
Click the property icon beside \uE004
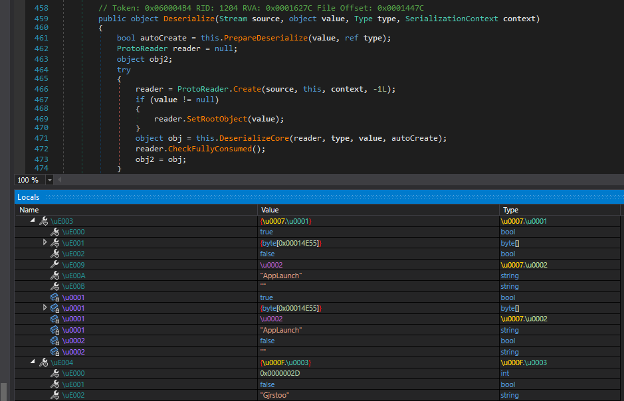43,362
